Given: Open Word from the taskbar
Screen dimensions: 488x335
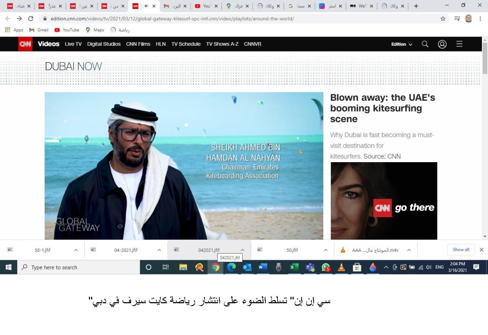Looking at the screenshot, I should click(x=263, y=267).
